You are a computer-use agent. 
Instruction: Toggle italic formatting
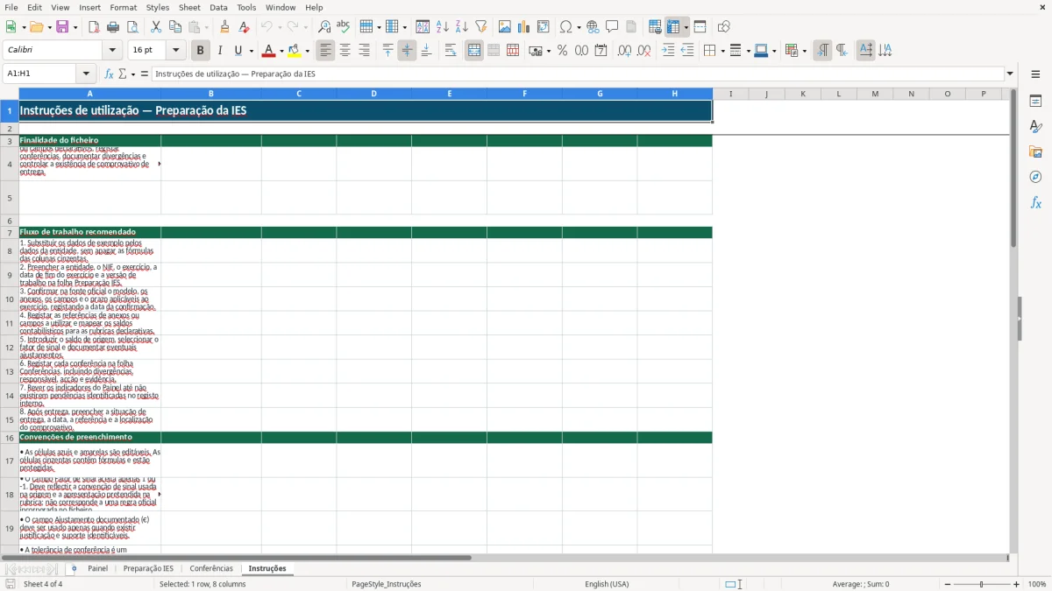click(x=220, y=51)
